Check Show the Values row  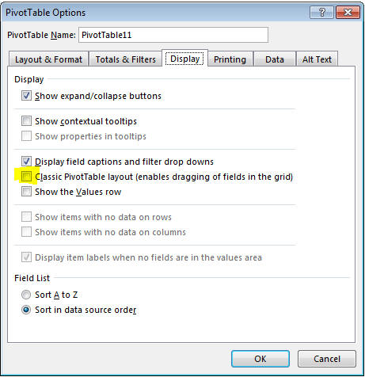coord(26,192)
